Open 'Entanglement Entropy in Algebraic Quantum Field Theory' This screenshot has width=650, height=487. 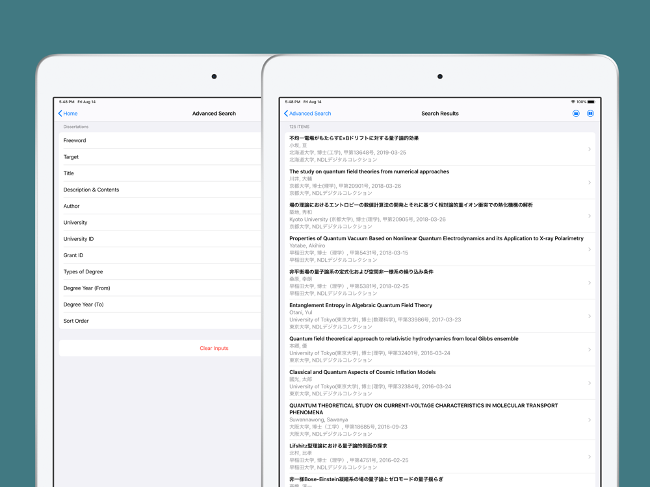[x=361, y=305]
